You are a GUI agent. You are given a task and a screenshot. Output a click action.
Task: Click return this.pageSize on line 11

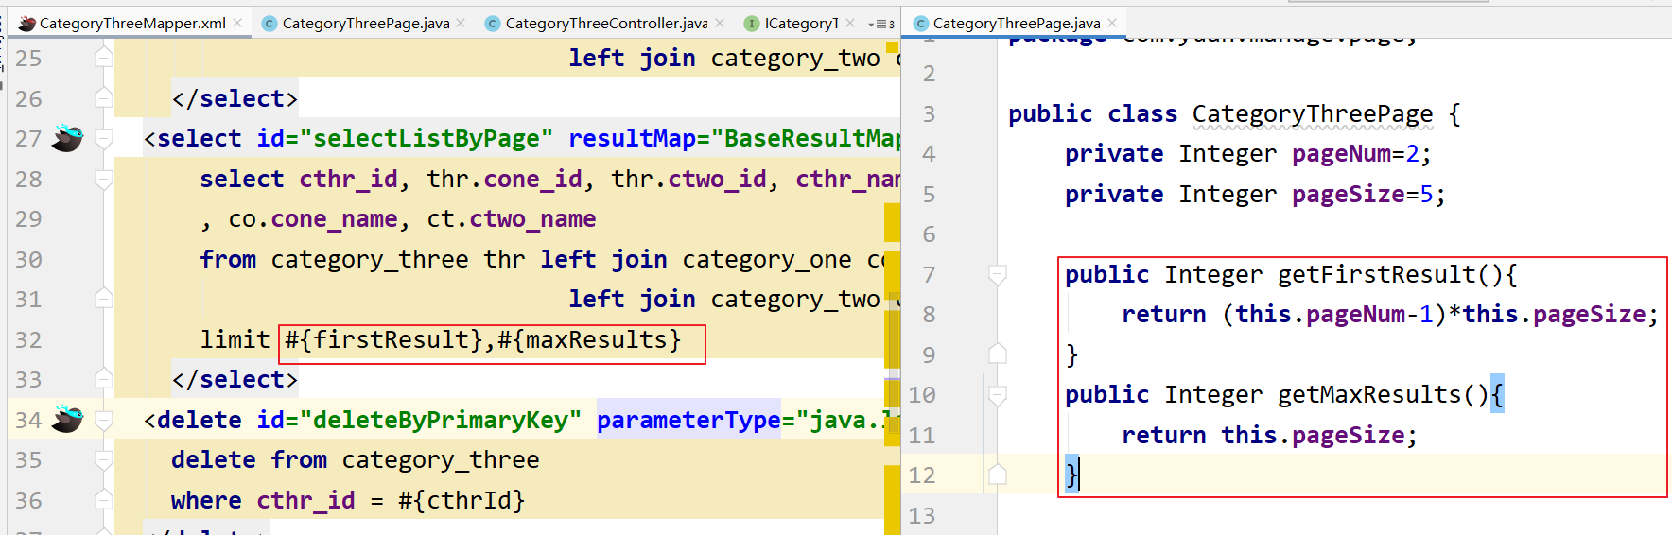pos(1269,435)
